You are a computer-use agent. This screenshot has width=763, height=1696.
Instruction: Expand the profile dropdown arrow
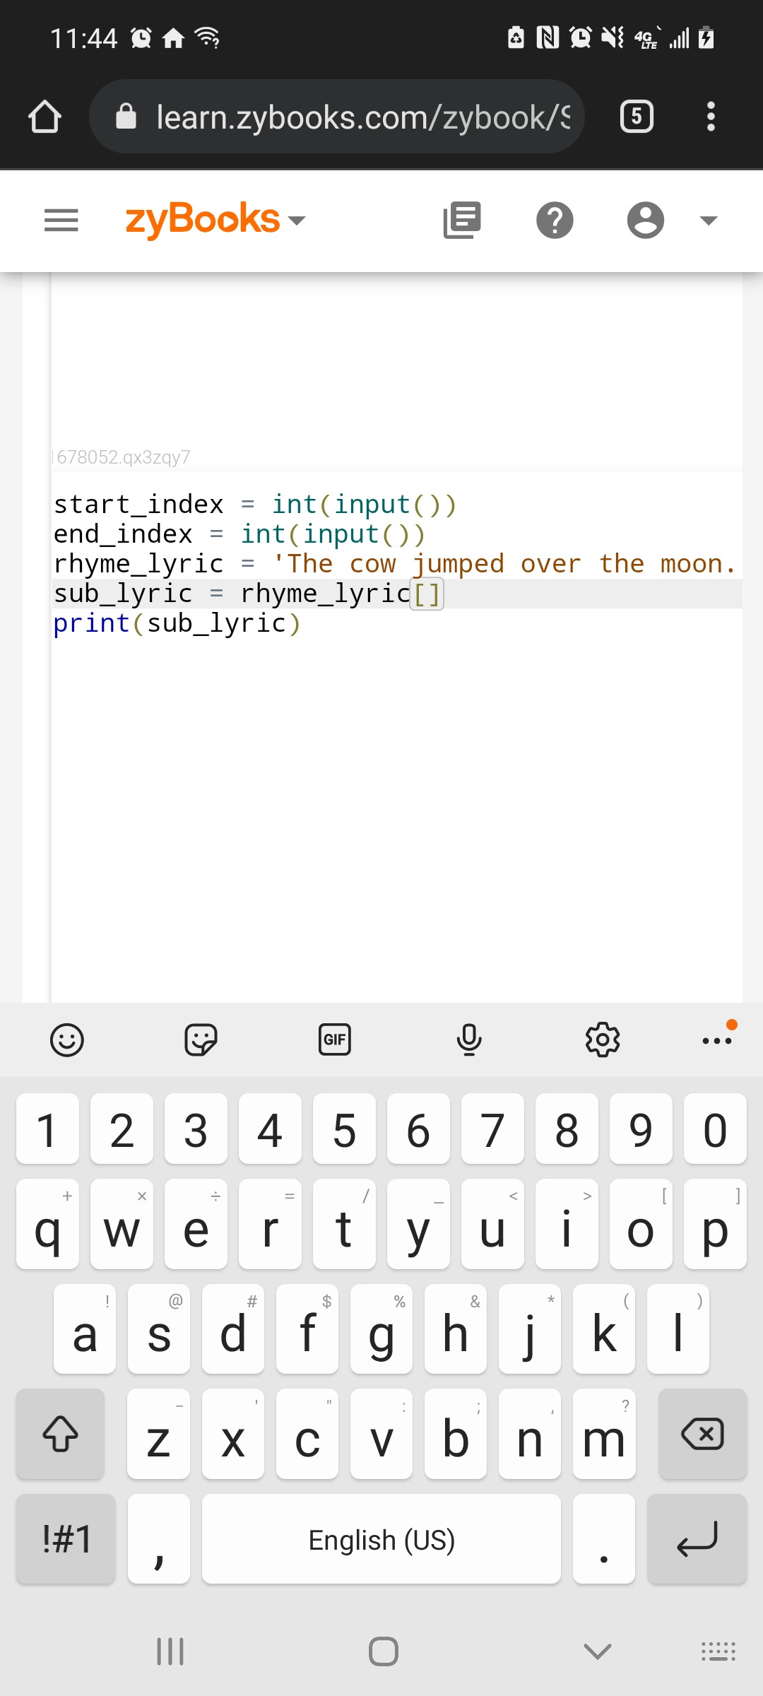coord(709,220)
